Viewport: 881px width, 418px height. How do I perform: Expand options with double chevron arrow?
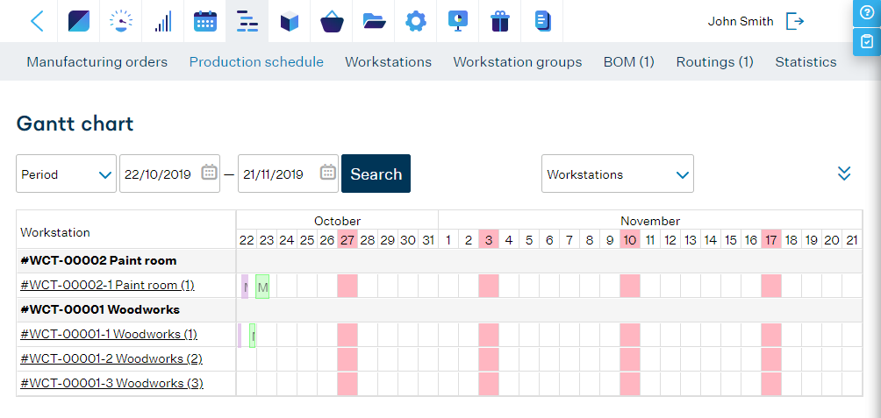point(844,174)
